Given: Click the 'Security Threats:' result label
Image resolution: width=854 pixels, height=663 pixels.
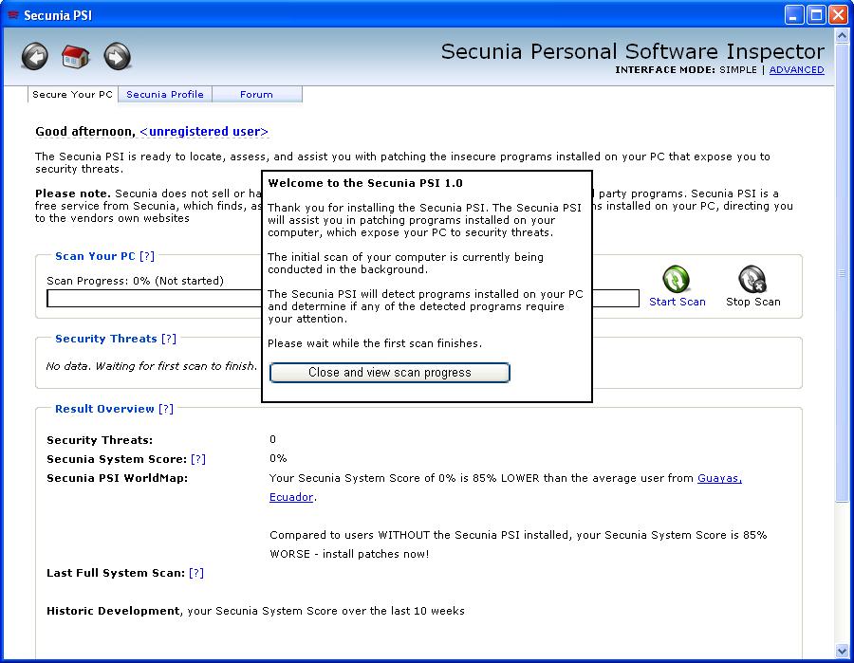Looking at the screenshot, I should [100, 440].
